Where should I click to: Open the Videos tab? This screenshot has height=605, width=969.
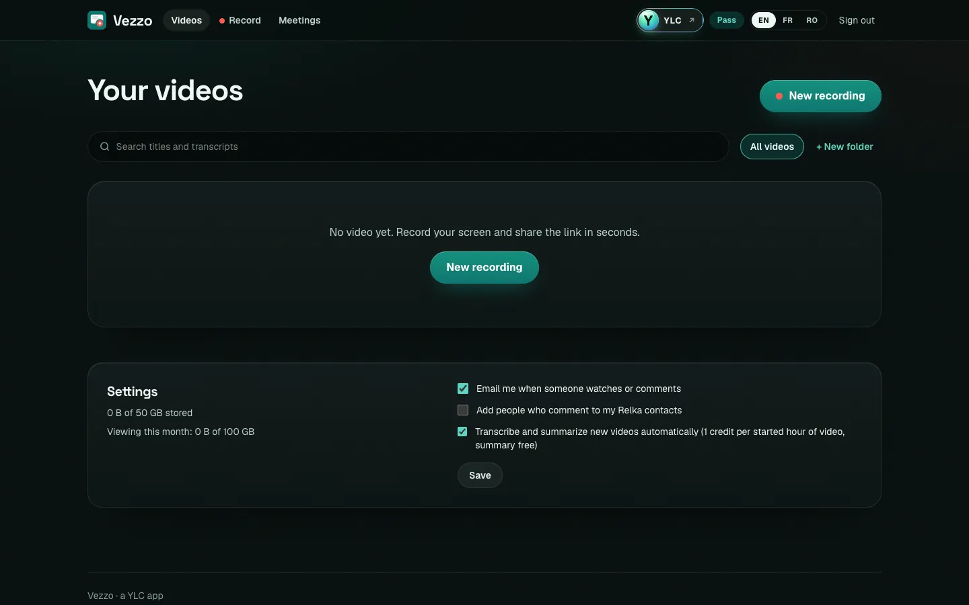coord(186,20)
